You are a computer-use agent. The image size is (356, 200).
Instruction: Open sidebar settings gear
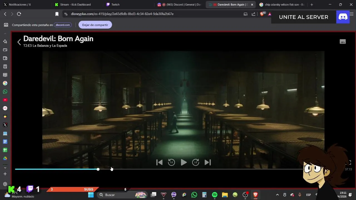pyautogui.click(x=5, y=184)
